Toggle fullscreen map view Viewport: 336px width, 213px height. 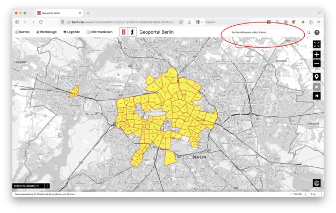pos(317,45)
